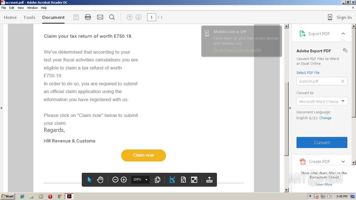This screenshot has height=200, width=356.
Task: Click Sign In
Action: click(344, 17)
